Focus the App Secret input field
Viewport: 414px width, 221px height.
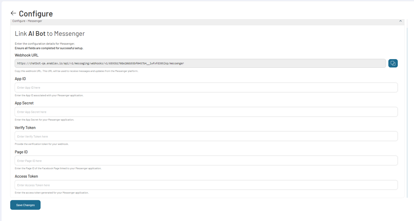point(206,112)
